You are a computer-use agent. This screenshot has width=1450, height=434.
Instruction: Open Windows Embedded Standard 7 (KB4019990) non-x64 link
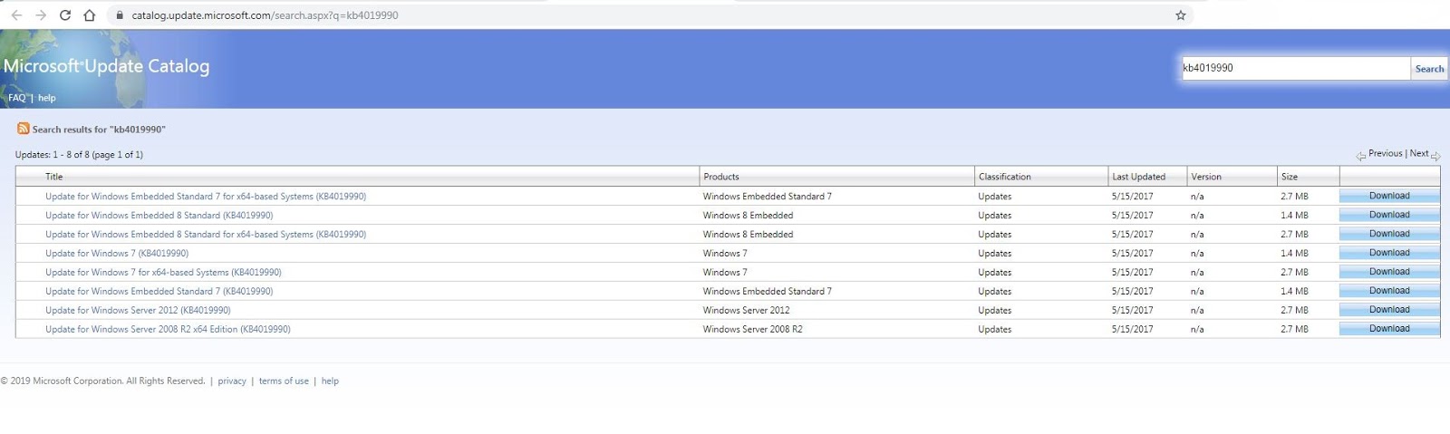[x=159, y=292]
